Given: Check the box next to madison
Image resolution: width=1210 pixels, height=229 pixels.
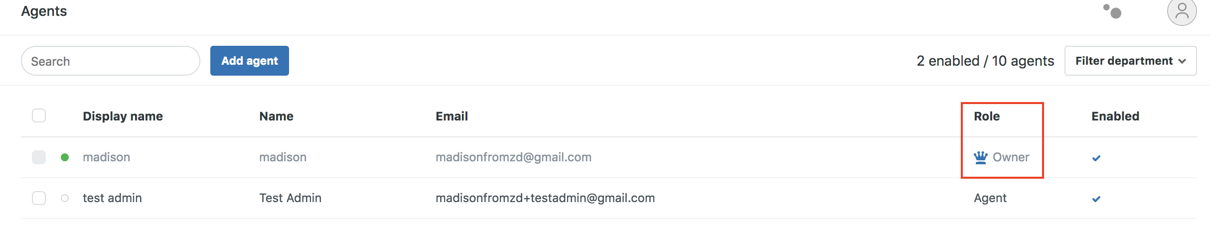Looking at the screenshot, I should [39, 157].
